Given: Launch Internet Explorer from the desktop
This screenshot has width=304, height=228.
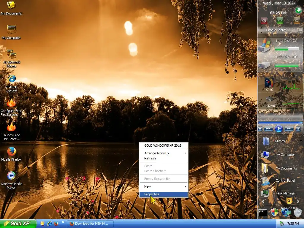Looking at the screenshot, I should coord(12,83).
